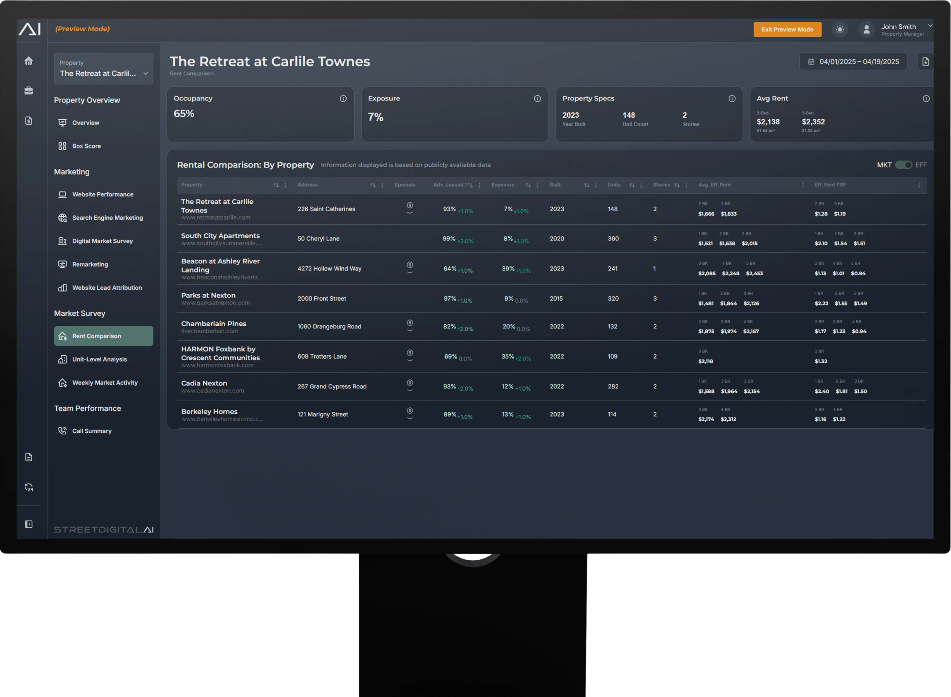Open www.retreatatcarlile.com link
This screenshot has width=951, height=697.
pos(215,218)
